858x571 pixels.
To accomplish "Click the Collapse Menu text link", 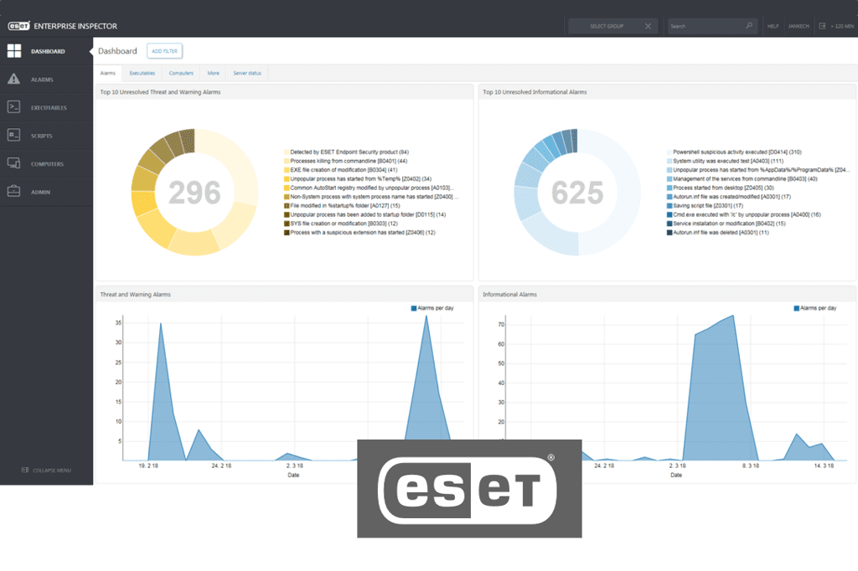I will coord(52,471).
